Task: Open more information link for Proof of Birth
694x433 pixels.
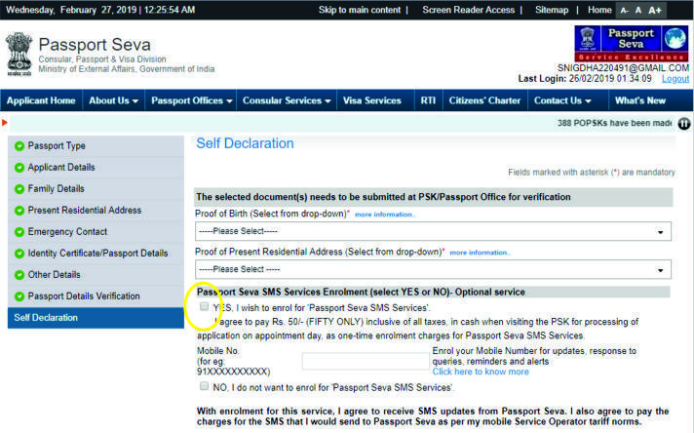Action: [x=384, y=215]
